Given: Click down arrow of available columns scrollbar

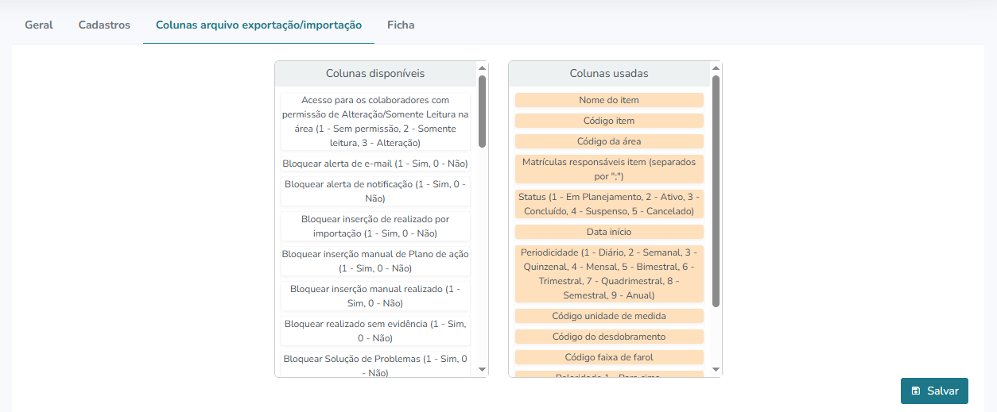Looking at the screenshot, I should pyautogui.click(x=482, y=369).
